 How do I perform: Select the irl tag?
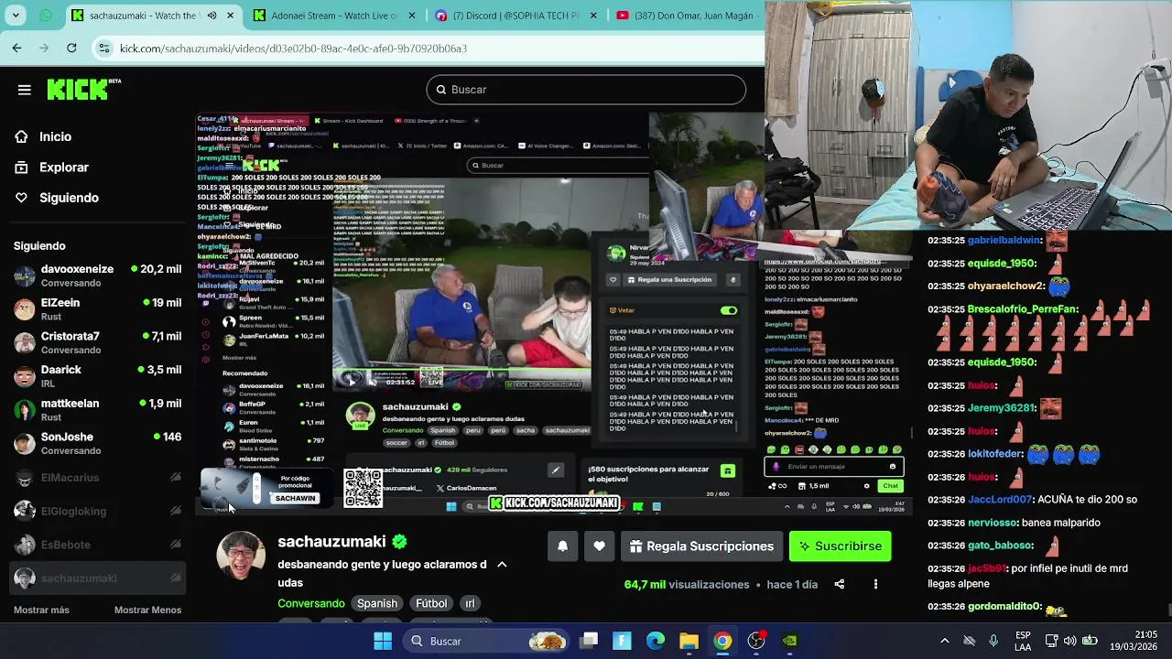[470, 603]
